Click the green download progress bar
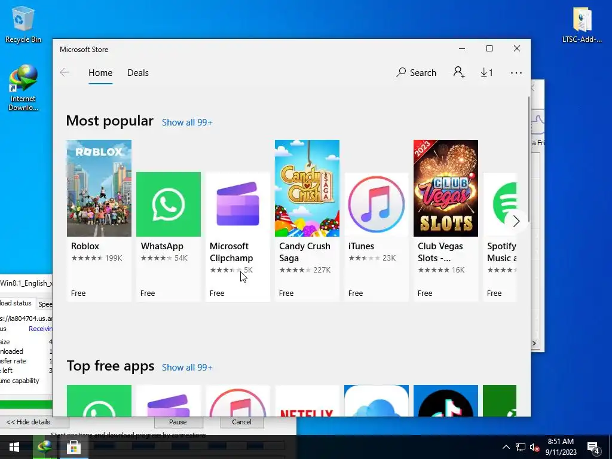Viewport: 612px width, 459px height. click(26, 405)
